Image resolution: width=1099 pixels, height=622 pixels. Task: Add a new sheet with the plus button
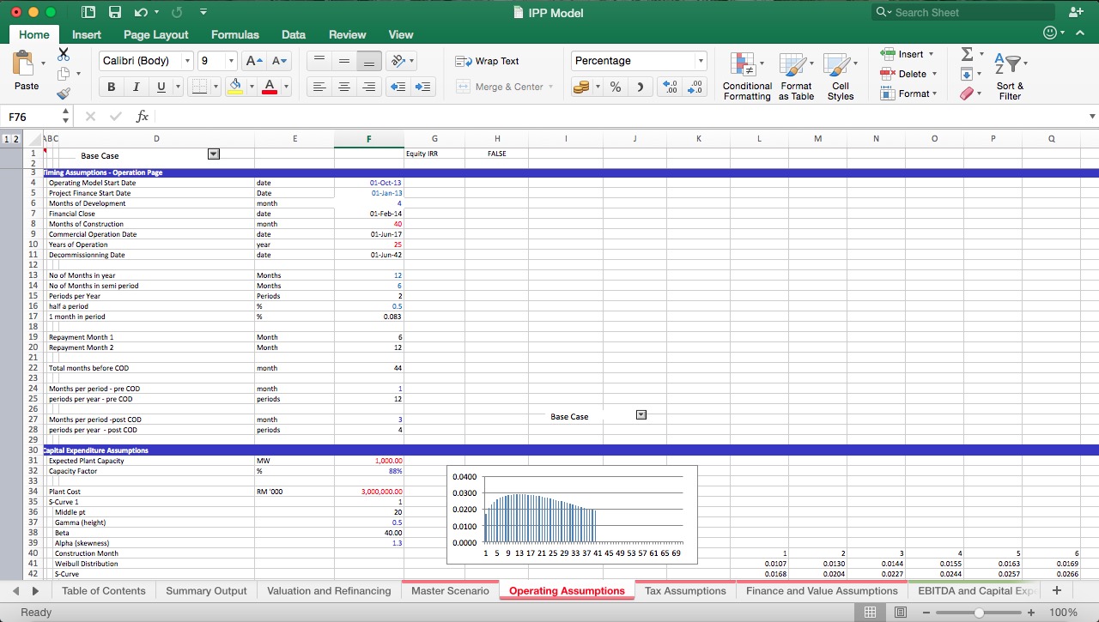click(1056, 590)
